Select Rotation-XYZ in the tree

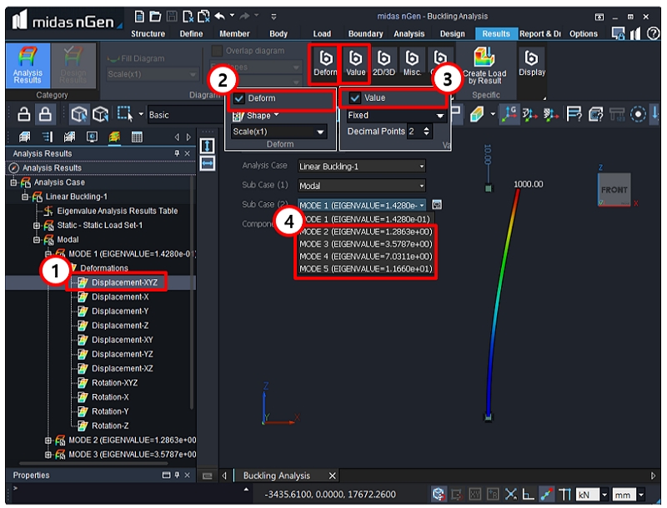114,383
